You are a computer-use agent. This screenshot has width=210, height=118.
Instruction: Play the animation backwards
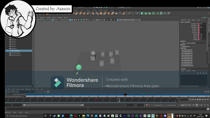pyautogui.click(x=198, y=100)
